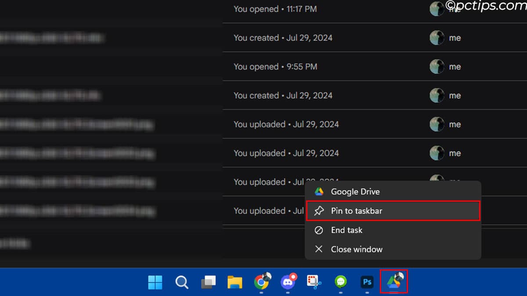This screenshot has height=296, width=527.
Task: Choose Close window in the context menu
Action: [393, 249]
